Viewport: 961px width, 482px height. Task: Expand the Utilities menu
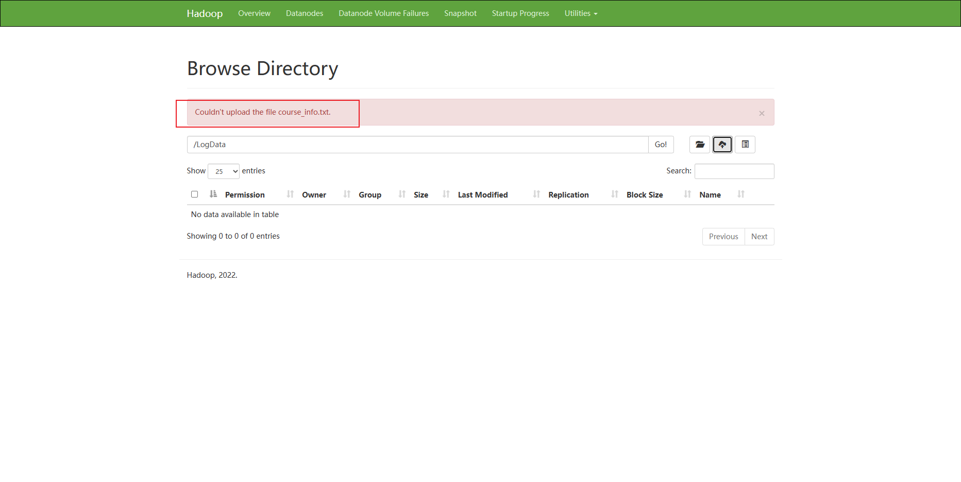[x=581, y=13]
